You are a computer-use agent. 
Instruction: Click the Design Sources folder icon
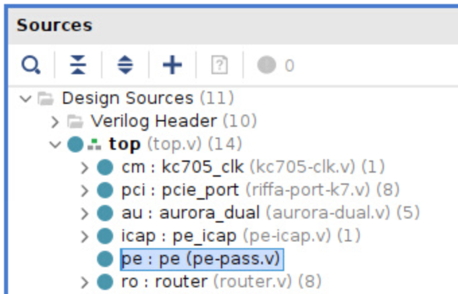pyautogui.click(x=46, y=98)
